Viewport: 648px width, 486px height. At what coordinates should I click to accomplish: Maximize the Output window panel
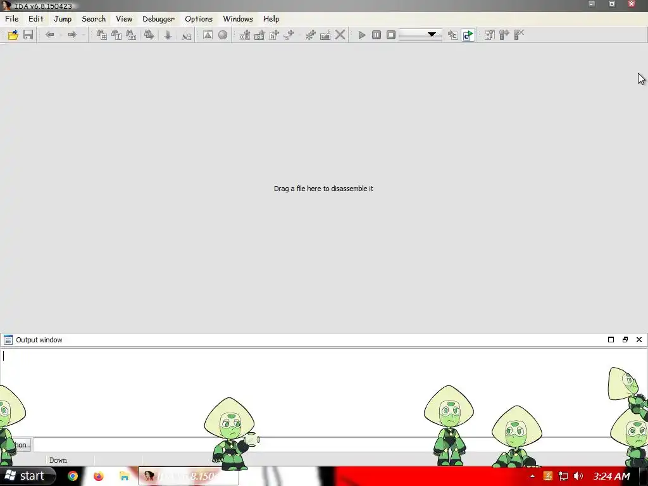pos(611,340)
